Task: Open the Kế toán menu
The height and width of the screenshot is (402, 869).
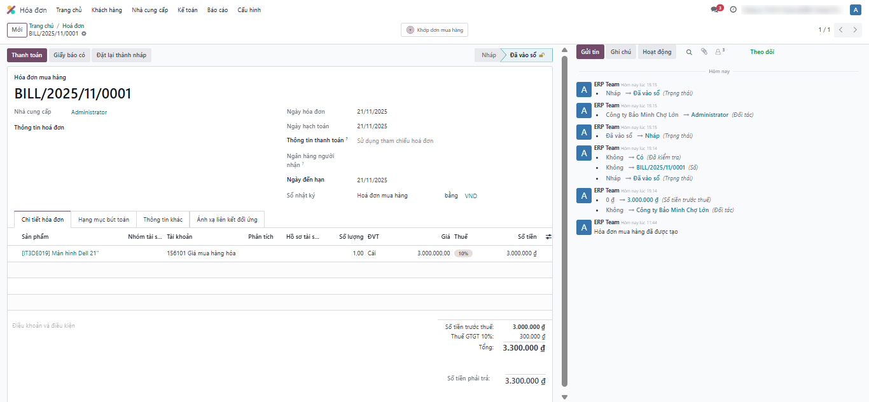Action: 188,10
